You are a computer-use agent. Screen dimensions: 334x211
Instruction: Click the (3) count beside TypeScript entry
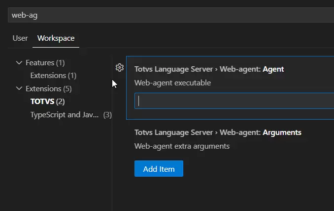click(107, 115)
